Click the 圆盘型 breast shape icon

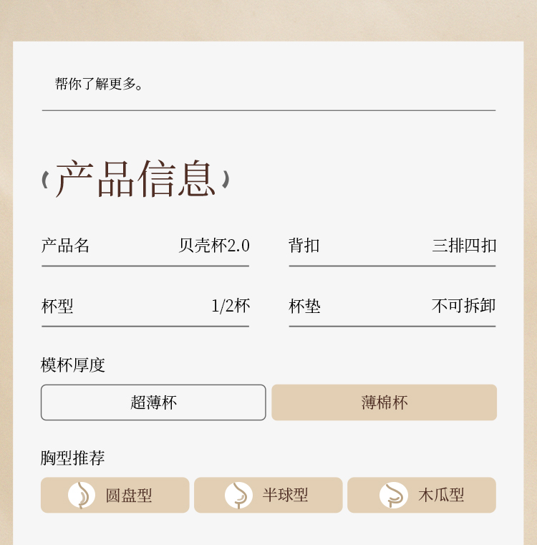82,495
